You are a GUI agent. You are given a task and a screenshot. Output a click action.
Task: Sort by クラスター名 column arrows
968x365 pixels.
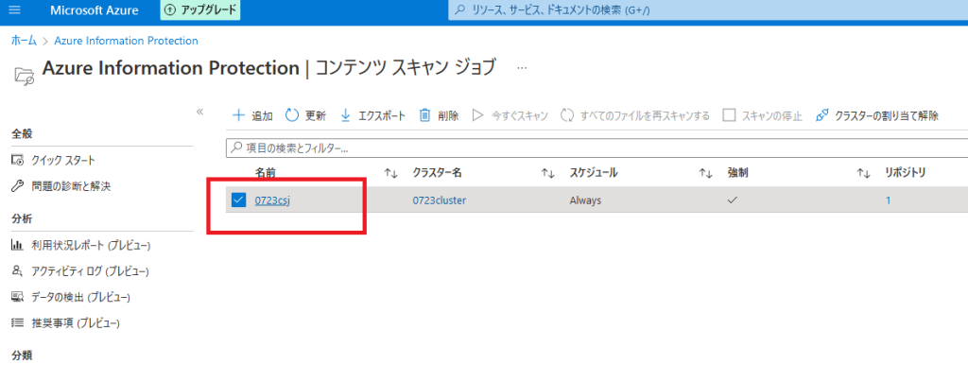(x=547, y=174)
